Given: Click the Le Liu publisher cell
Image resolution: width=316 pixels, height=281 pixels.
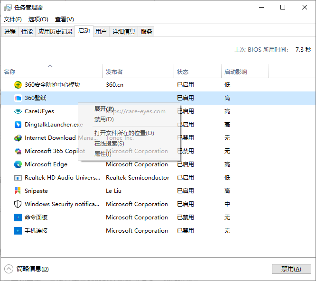Looking at the screenshot, I should (x=114, y=191).
